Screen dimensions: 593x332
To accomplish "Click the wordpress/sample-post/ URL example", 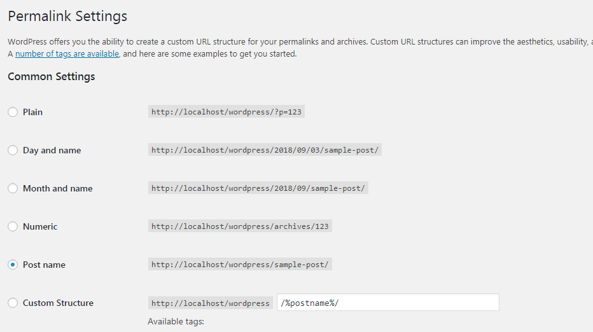I will pos(240,265).
